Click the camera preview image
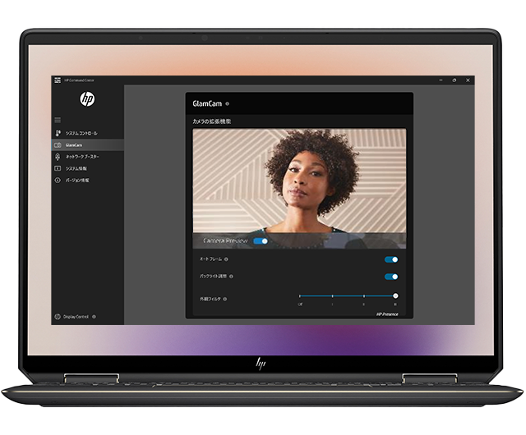The image size is (526, 435). 299,181
